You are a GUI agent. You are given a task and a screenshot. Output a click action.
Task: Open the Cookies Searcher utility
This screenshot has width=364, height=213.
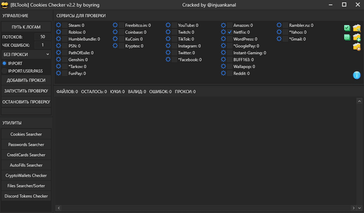[x=26, y=134]
